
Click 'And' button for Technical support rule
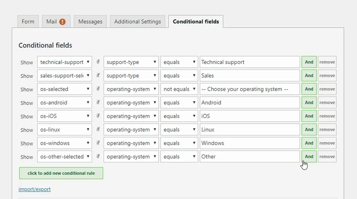point(309,62)
